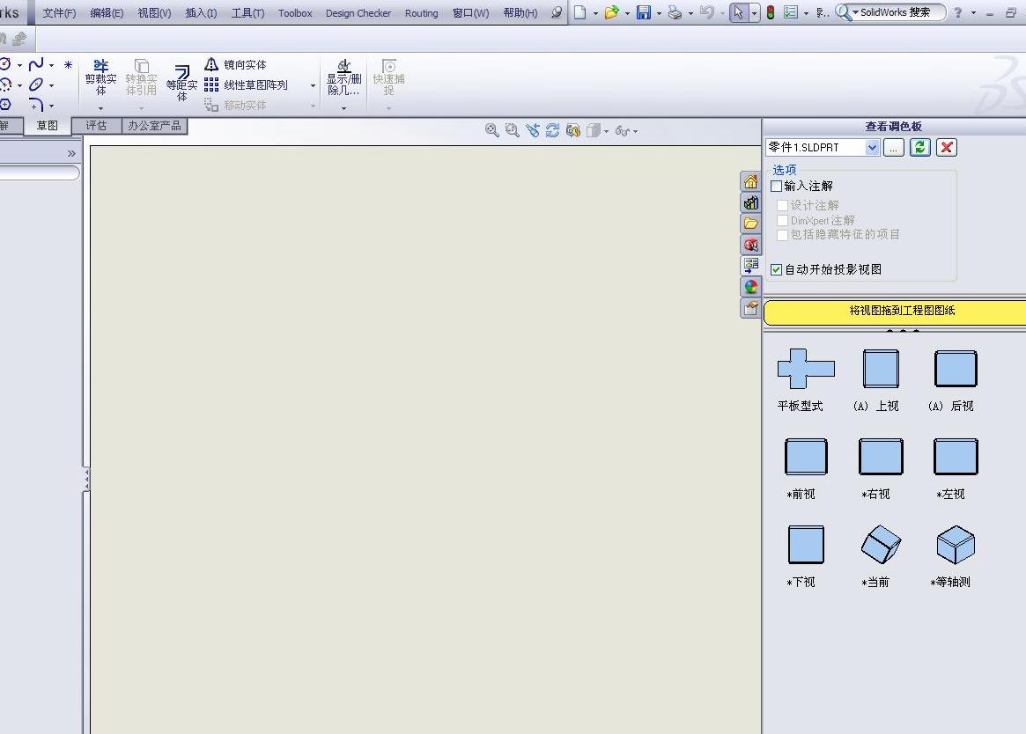
Task: Open the Design Library task pane icon
Action: tap(750, 202)
